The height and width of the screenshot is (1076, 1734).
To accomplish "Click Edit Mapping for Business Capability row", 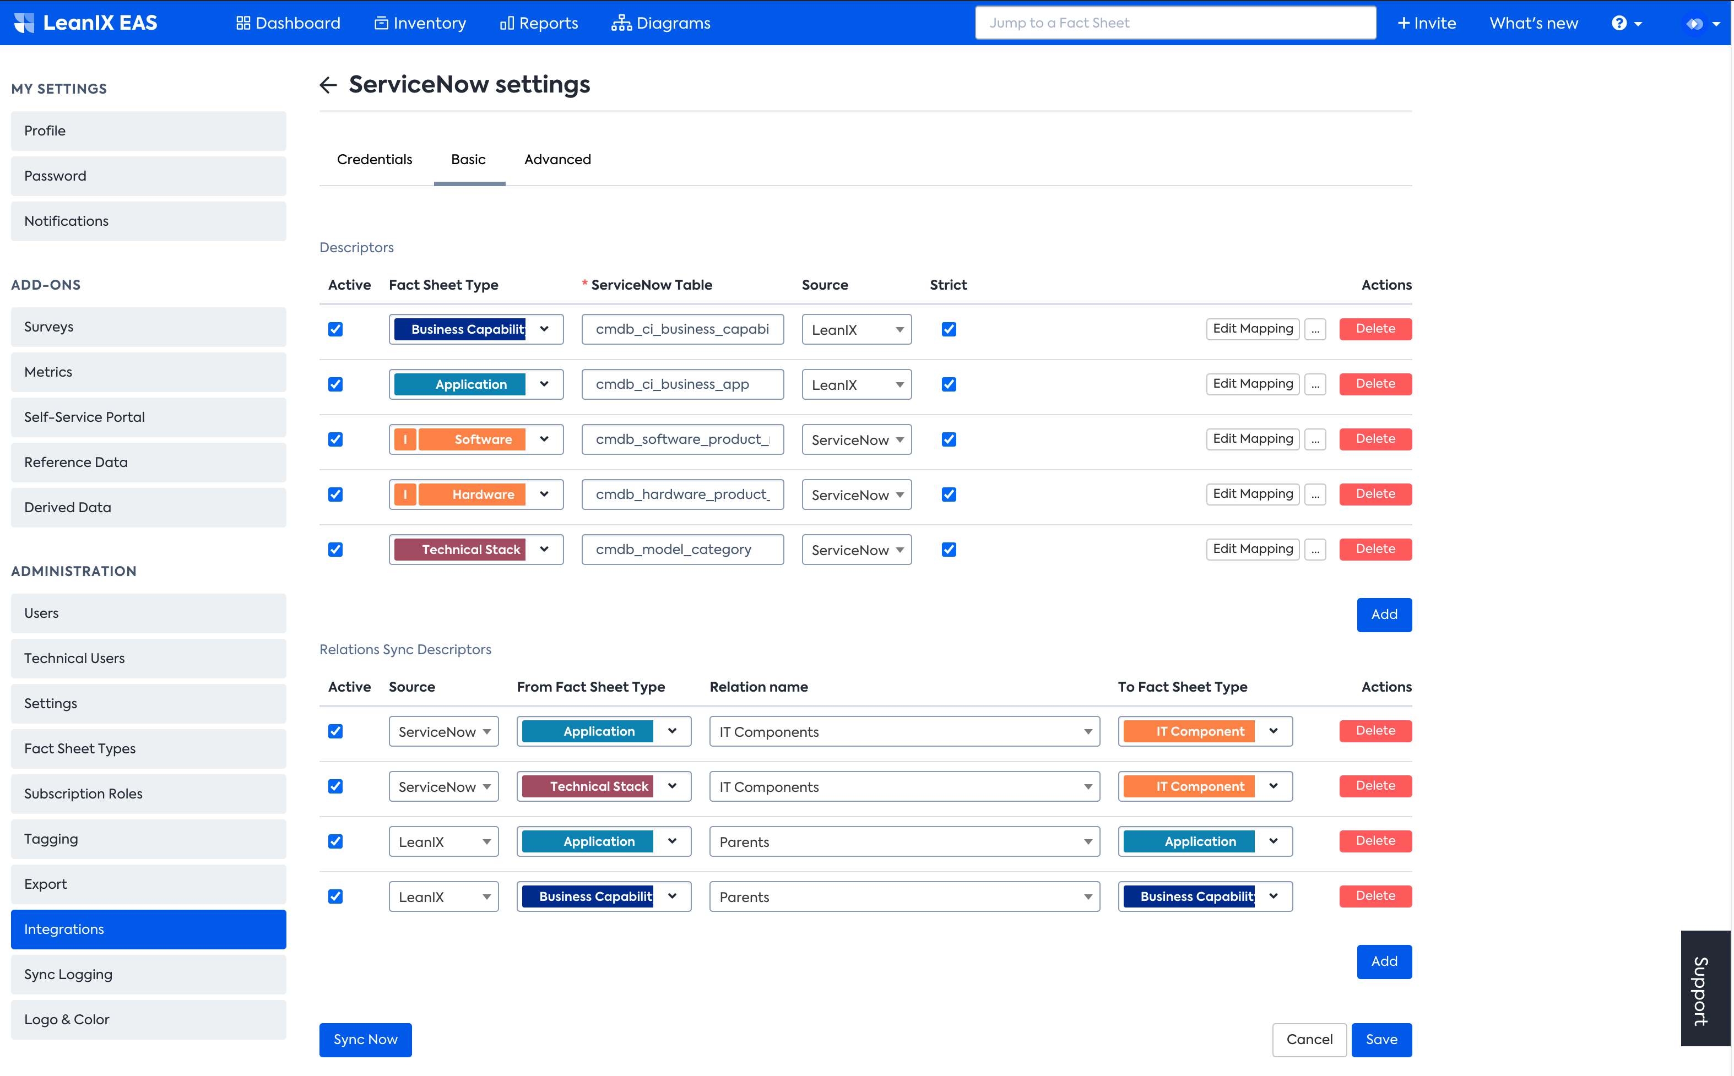I will pos(1253,329).
